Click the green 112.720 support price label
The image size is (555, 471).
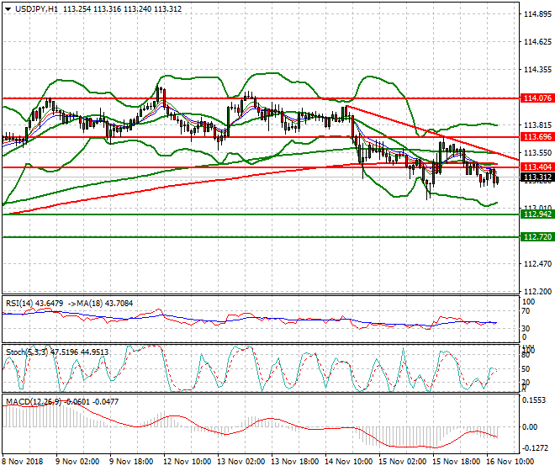pos(537,237)
